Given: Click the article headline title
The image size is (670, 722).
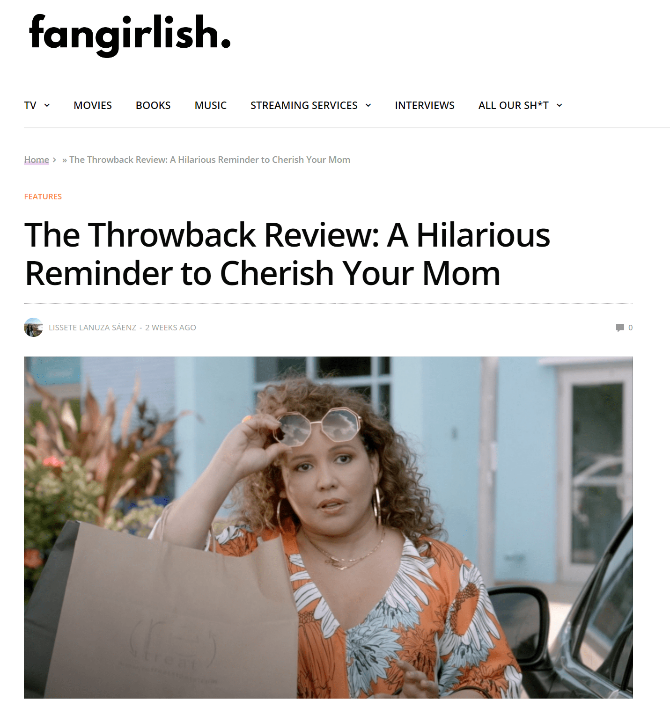Looking at the screenshot, I should click(287, 254).
